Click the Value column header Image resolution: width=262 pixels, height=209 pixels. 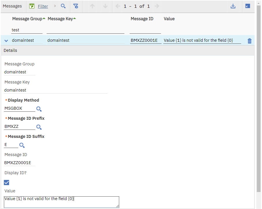(169, 19)
